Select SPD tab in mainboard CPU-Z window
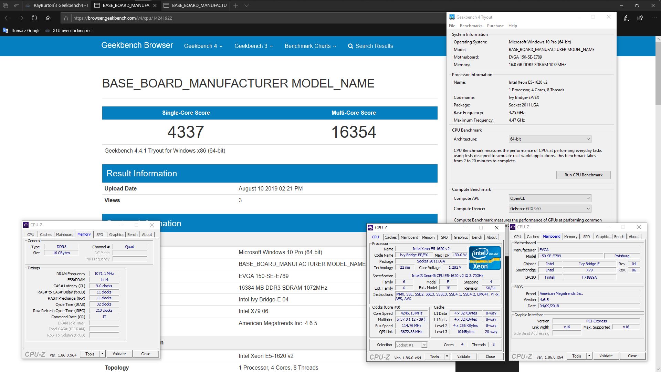Screen dimensions: 661x372 click(x=586, y=237)
